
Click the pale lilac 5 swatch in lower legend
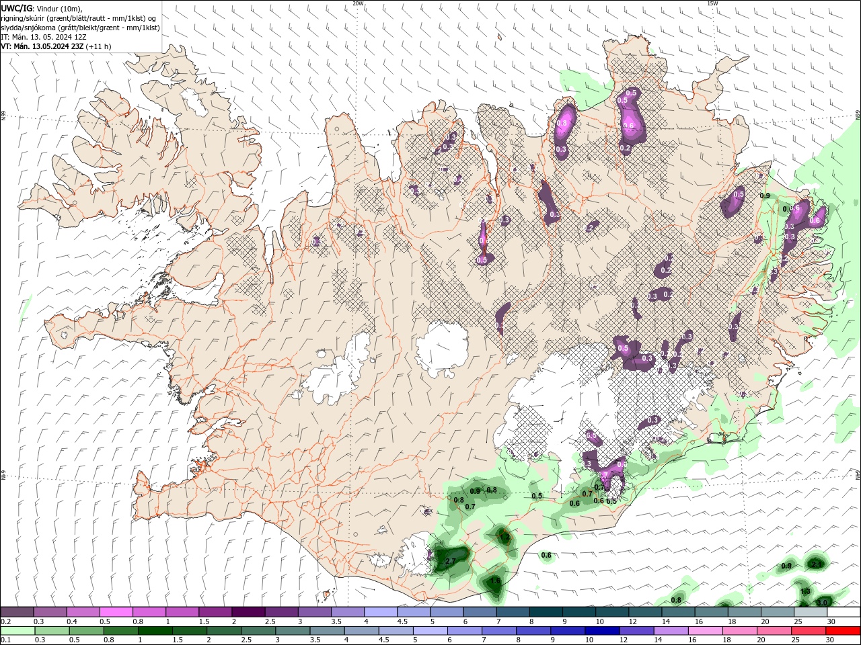pyautogui.click(x=430, y=631)
